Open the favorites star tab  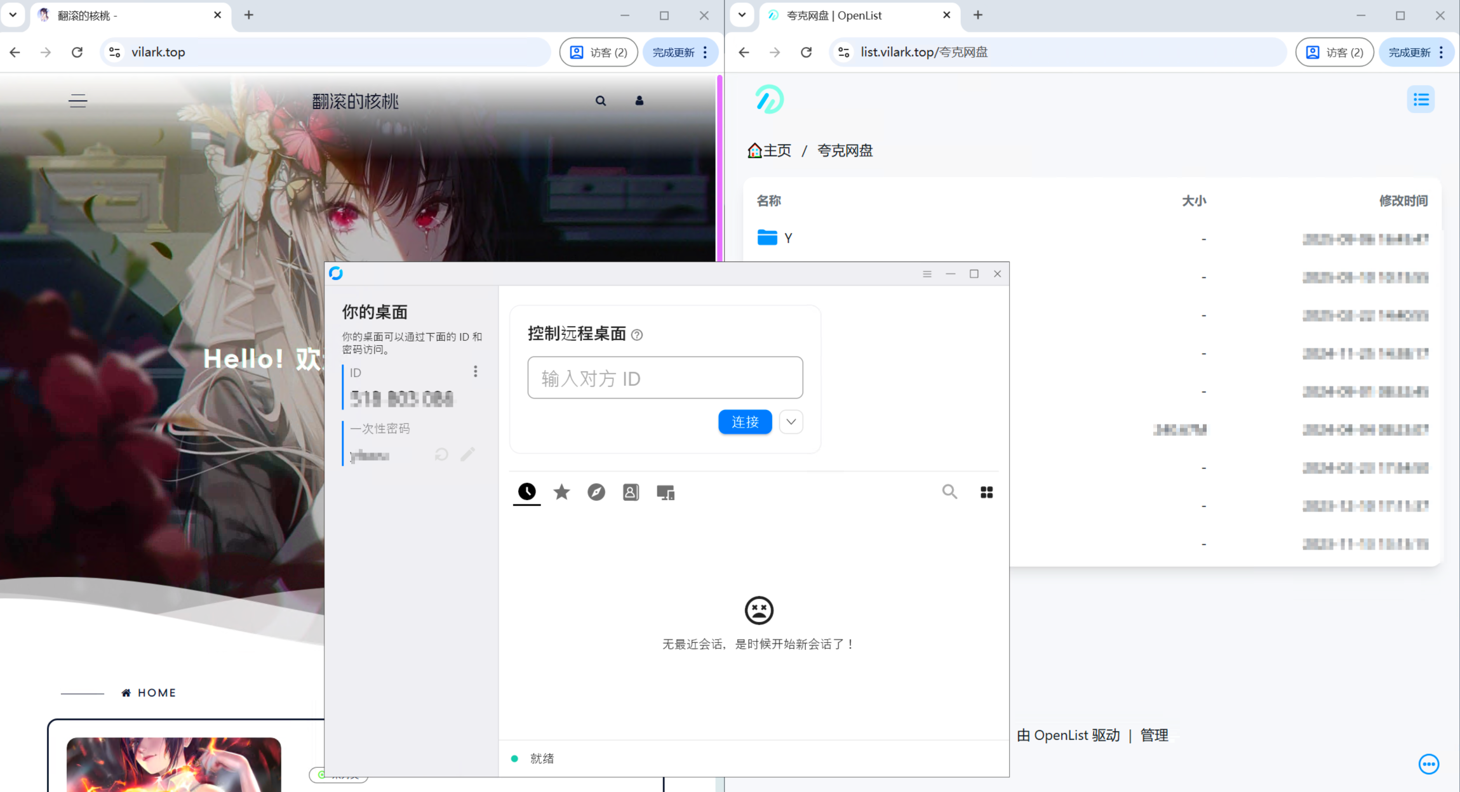[x=561, y=492]
